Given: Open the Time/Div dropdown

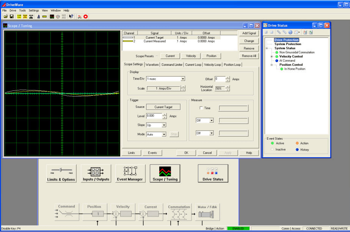Looking at the screenshot, I should pyautogui.click(x=183, y=79).
